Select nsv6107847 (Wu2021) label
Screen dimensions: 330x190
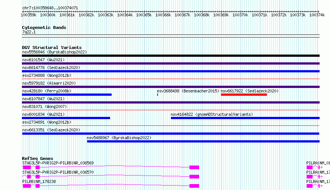pyautogui.click(x=43, y=99)
